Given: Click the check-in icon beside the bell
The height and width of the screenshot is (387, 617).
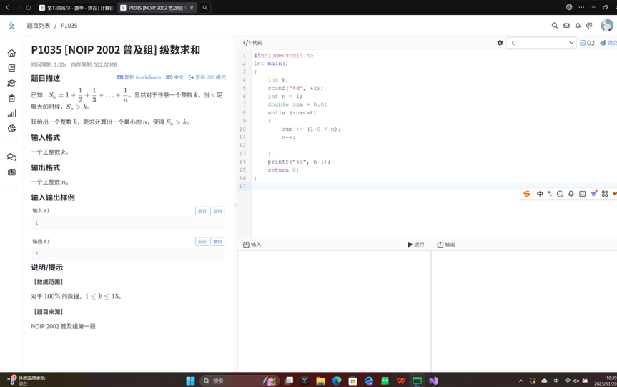Looking at the screenshot, I should point(589,26).
